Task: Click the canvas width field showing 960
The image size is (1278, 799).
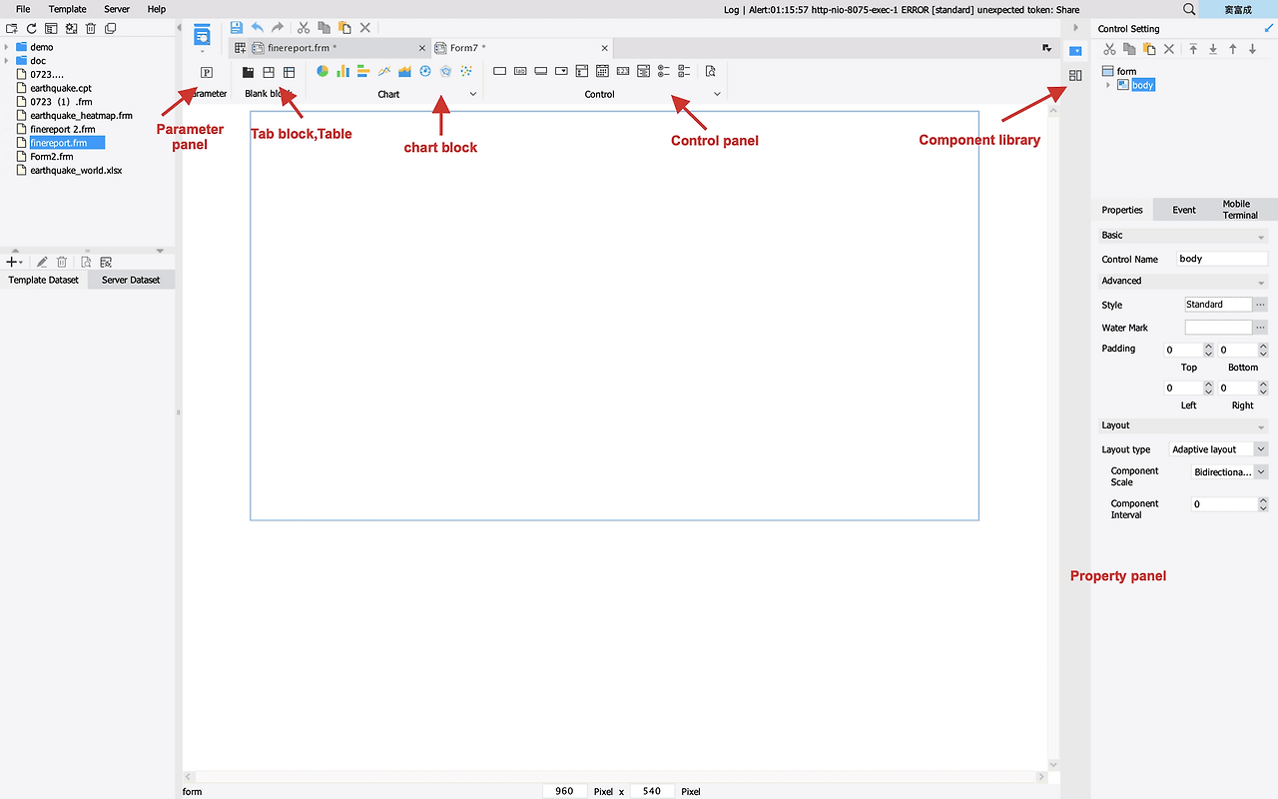Action: pos(564,791)
